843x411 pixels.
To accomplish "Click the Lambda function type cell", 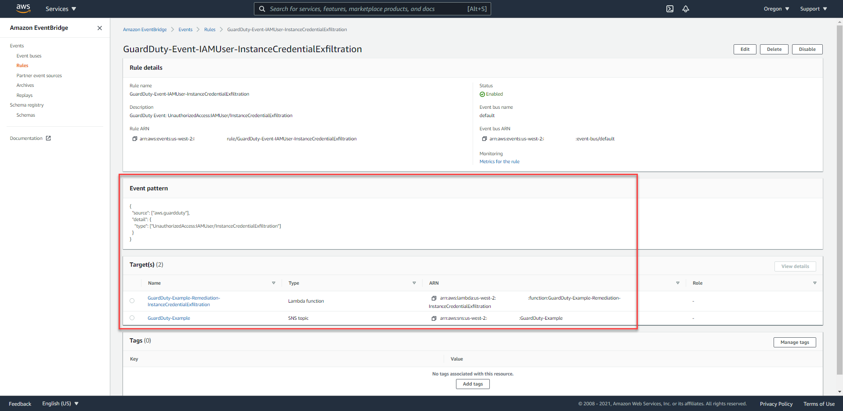I will [306, 301].
